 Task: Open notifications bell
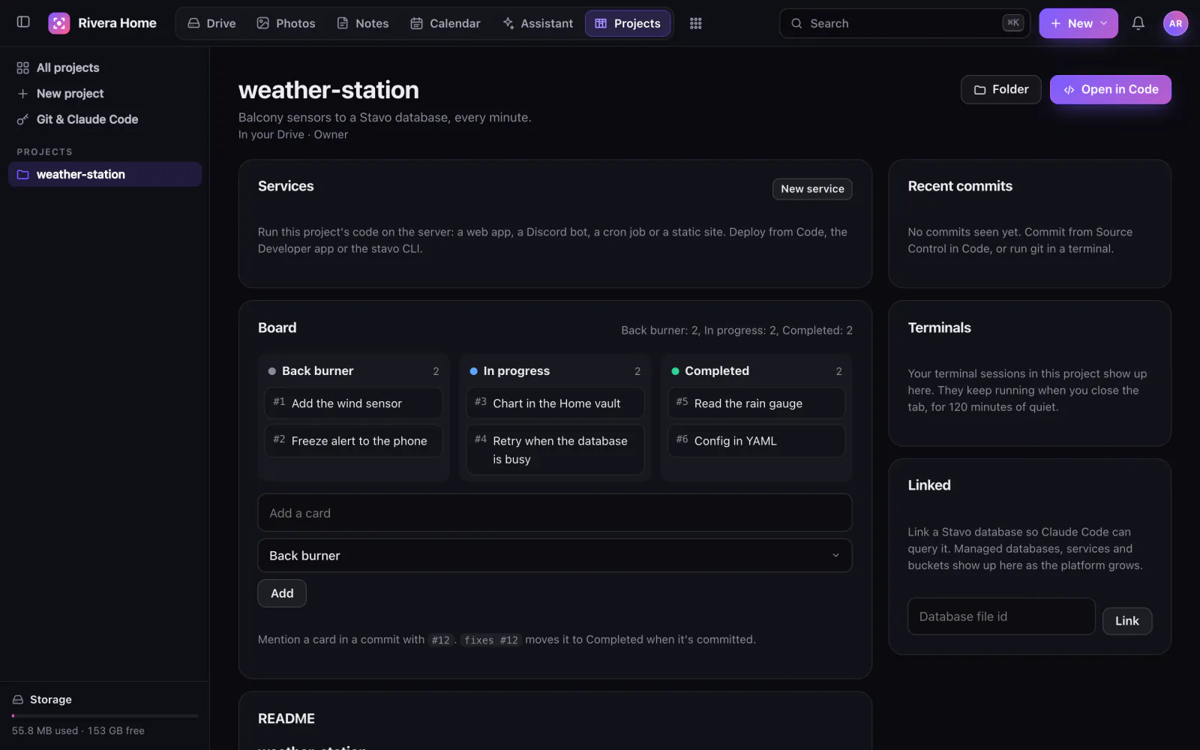click(x=1138, y=23)
